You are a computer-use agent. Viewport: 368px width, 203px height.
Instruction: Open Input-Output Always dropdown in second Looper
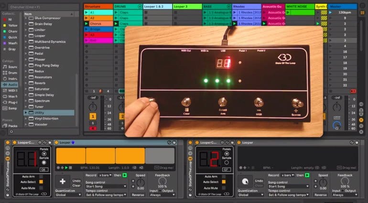[x=345, y=195]
